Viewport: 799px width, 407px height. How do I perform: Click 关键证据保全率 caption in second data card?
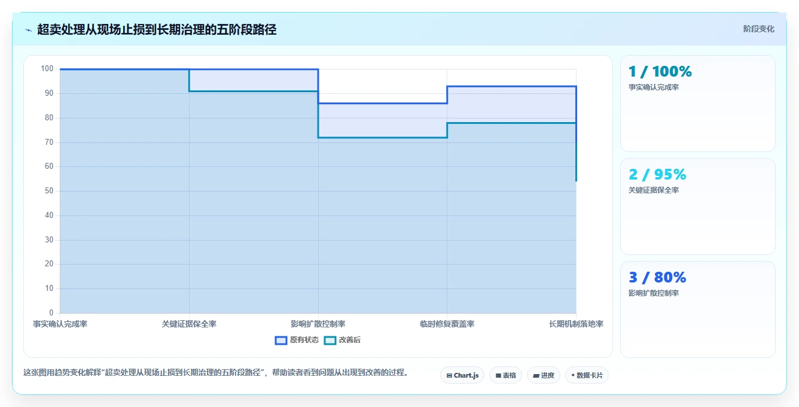click(653, 190)
